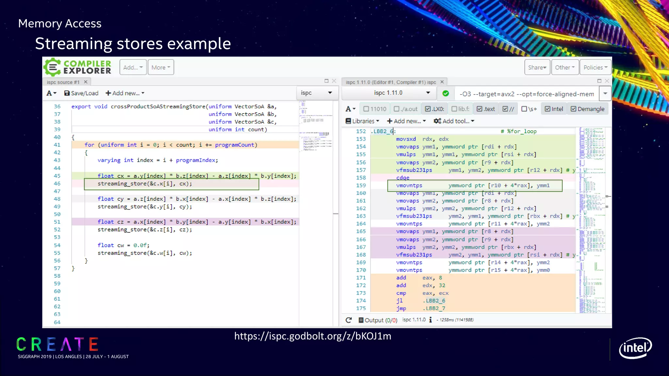
Task: Open the Add tool... menu
Action: click(454, 121)
